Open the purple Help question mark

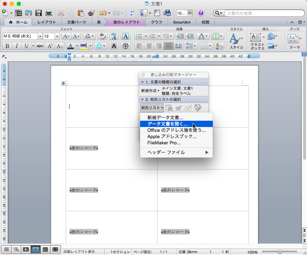pos(201,13)
